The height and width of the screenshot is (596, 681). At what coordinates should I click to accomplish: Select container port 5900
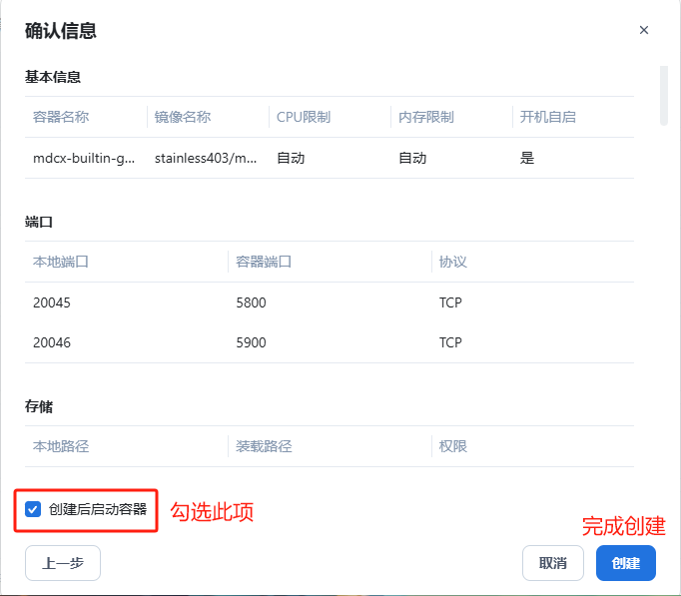(251, 343)
